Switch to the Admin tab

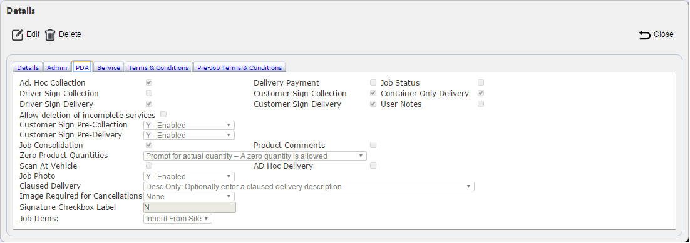pyautogui.click(x=57, y=67)
